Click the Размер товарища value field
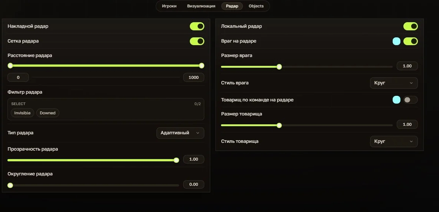This screenshot has height=212, width=439. pos(407,124)
